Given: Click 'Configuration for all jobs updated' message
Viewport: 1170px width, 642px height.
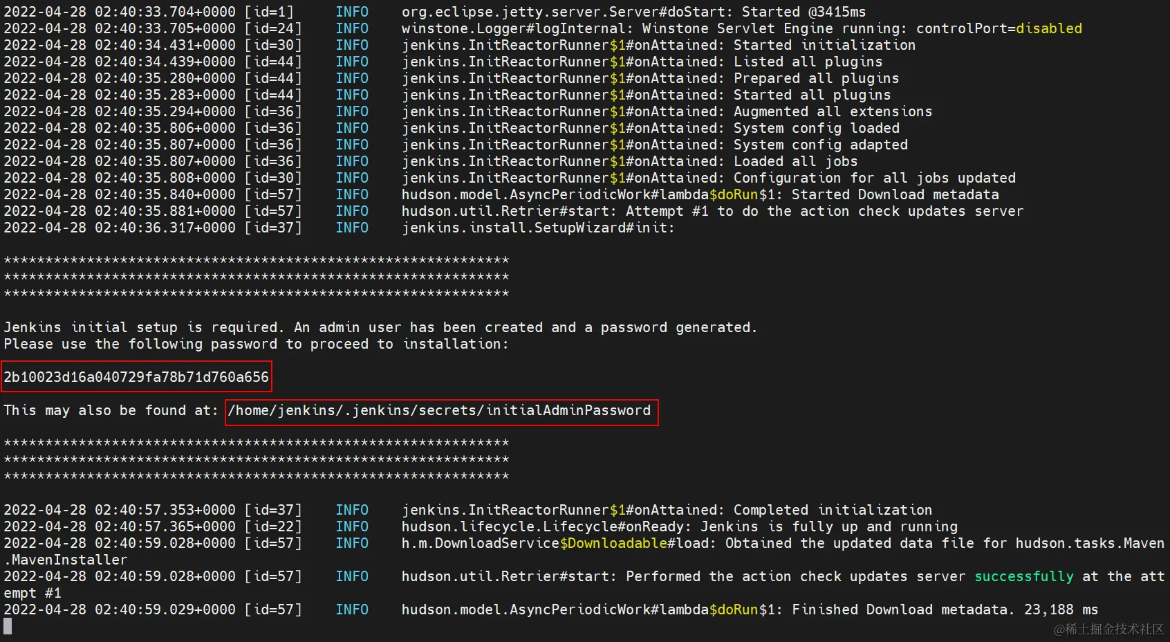Looking at the screenshot, I should click(x=874, y=178).
